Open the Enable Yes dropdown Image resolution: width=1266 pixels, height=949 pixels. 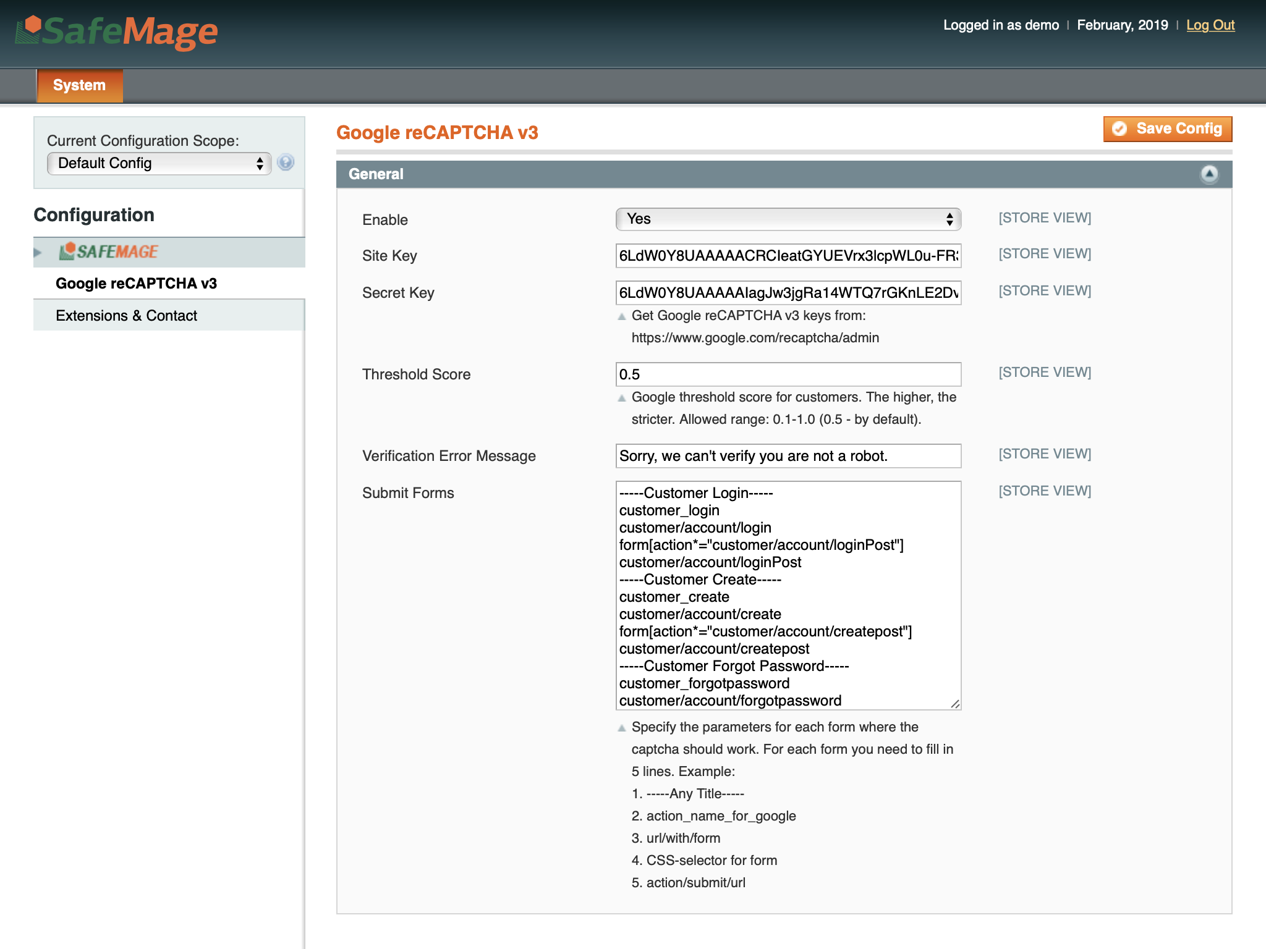coord(788,219)
